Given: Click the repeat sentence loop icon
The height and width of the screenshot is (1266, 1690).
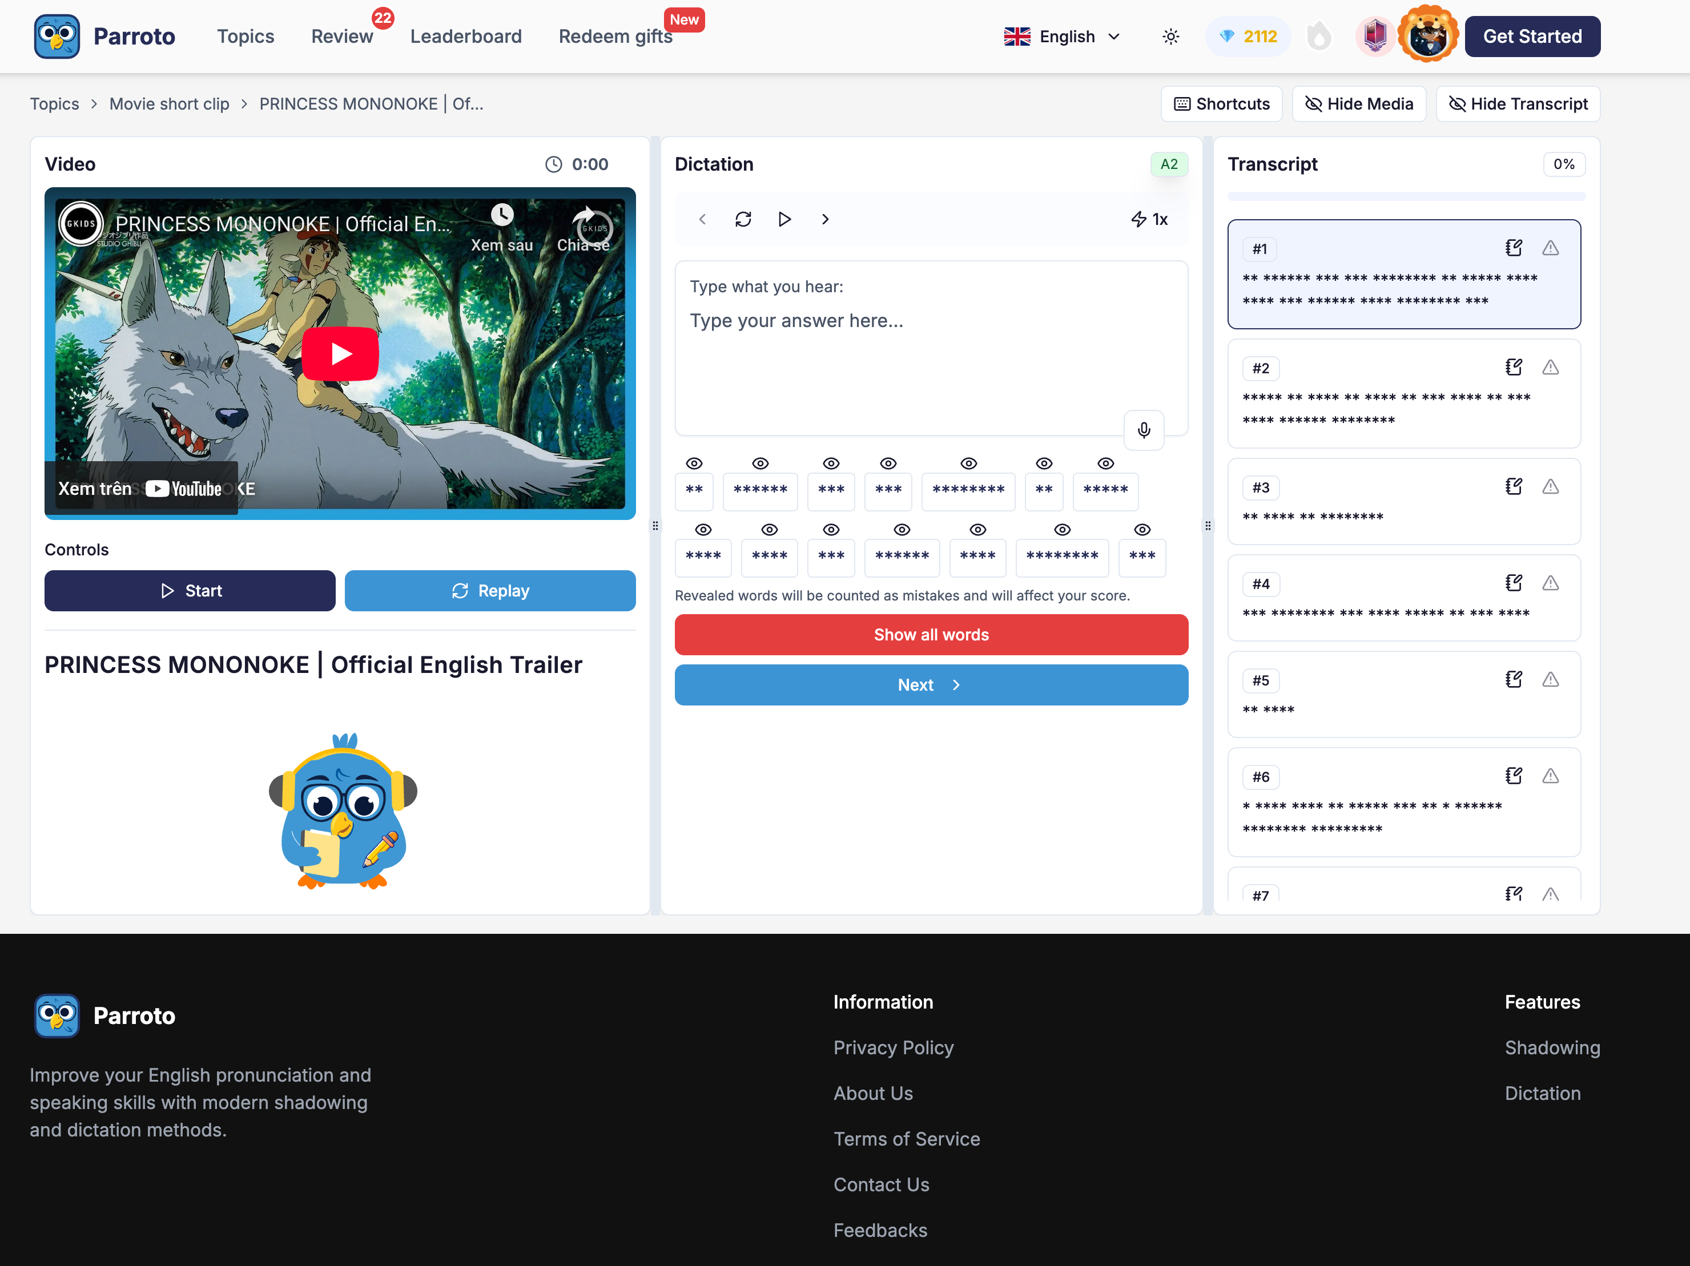Looking at the screenshot, I should (x=743, y=220).
